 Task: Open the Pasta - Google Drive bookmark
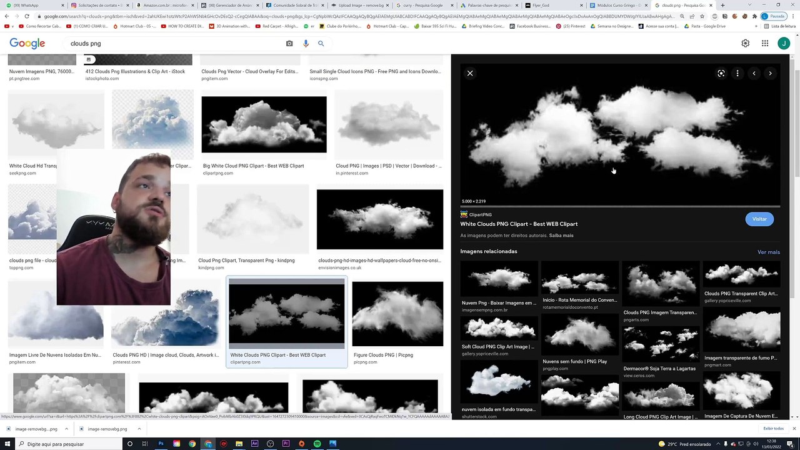tap(704, 26)
